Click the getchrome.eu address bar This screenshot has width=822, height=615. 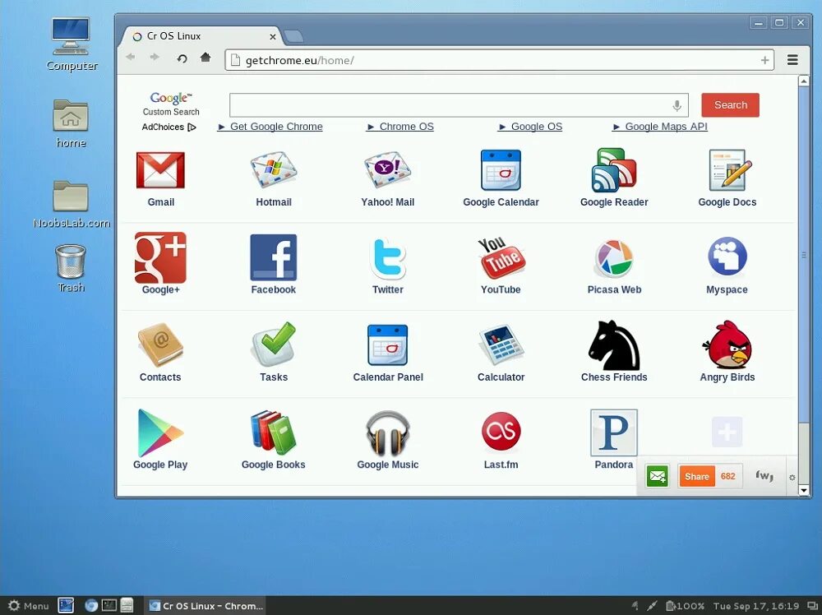click(x=500, y=60)
